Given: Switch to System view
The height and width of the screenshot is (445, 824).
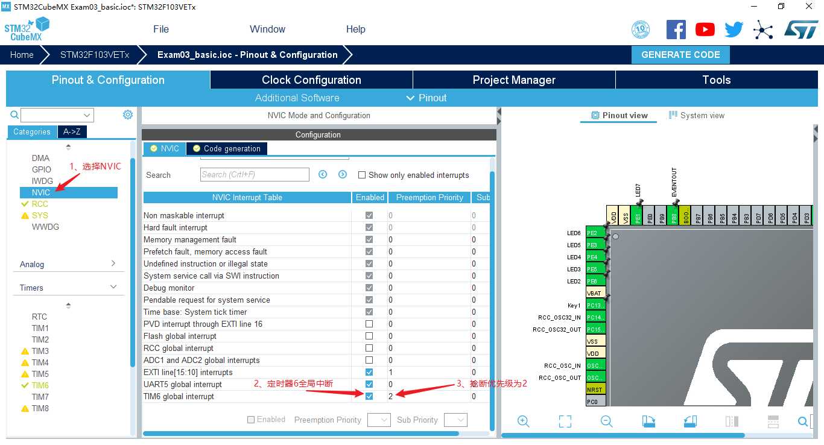Looking at the screenshot, I should 697,115.
